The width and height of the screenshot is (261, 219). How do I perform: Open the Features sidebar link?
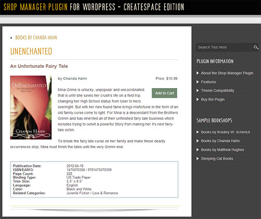pos(208,82)
